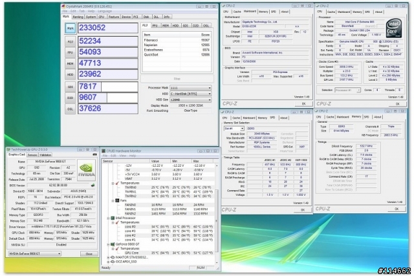Click the Intel Processor chip icon in Hardware Monitor
Image resolution: width=414 pixels, height=276 pixels.
click(x=113, y=218)
